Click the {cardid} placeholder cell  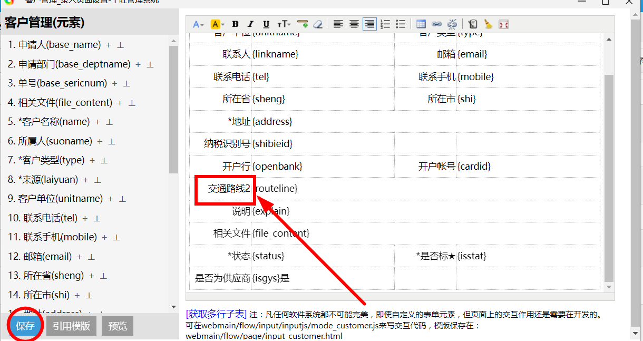click(x=474, y=167)
